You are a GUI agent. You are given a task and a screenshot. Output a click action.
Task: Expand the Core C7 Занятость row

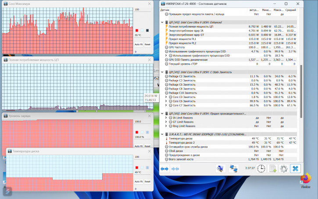166,105
